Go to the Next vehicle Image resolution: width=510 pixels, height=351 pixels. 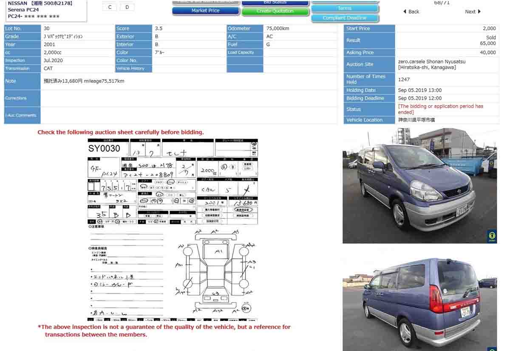coord(473,11)
